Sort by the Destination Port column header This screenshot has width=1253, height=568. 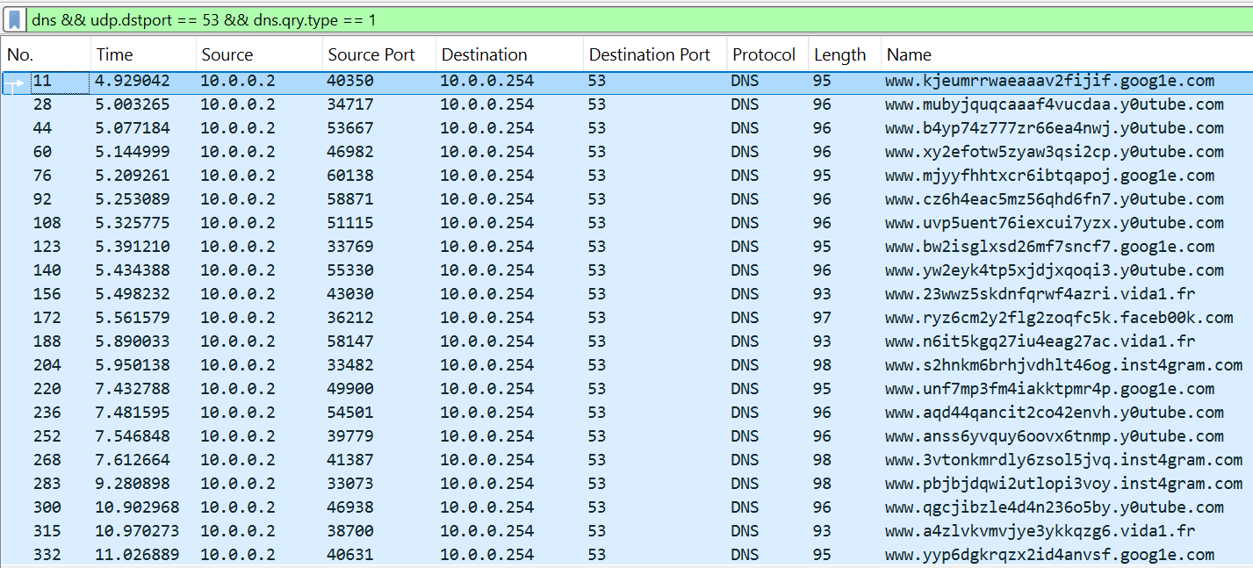(x=655, y=54)
